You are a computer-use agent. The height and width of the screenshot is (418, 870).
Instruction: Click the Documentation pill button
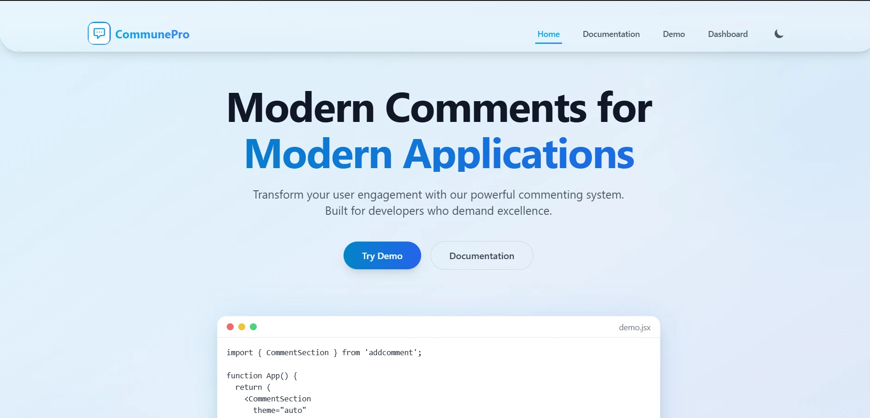point(482,255)
